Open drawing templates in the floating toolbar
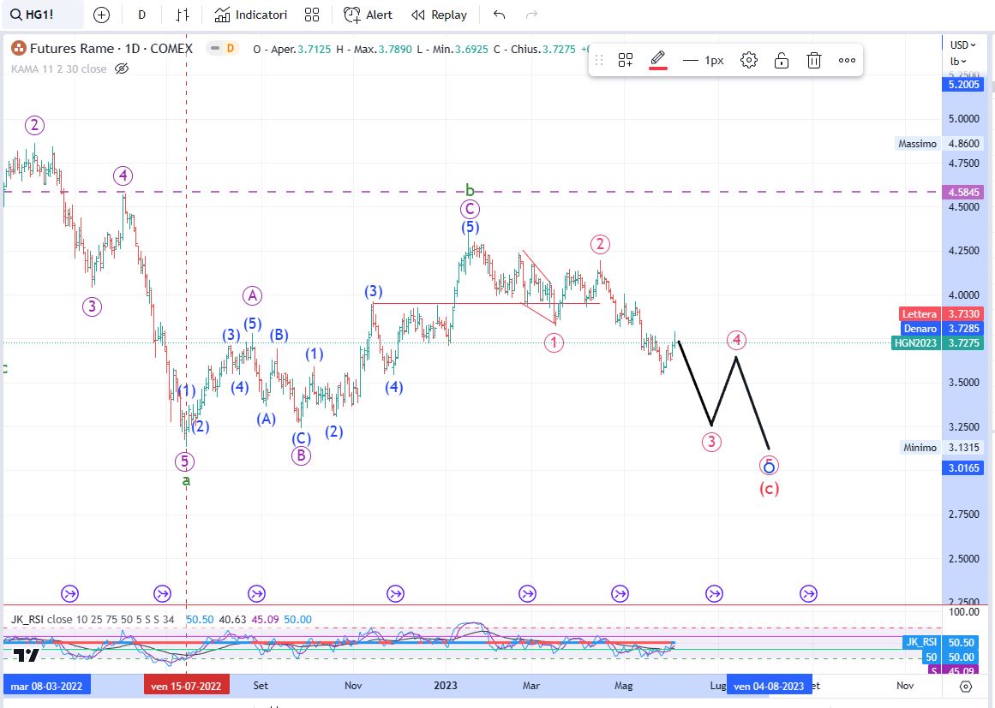 [x=626, y=60]
